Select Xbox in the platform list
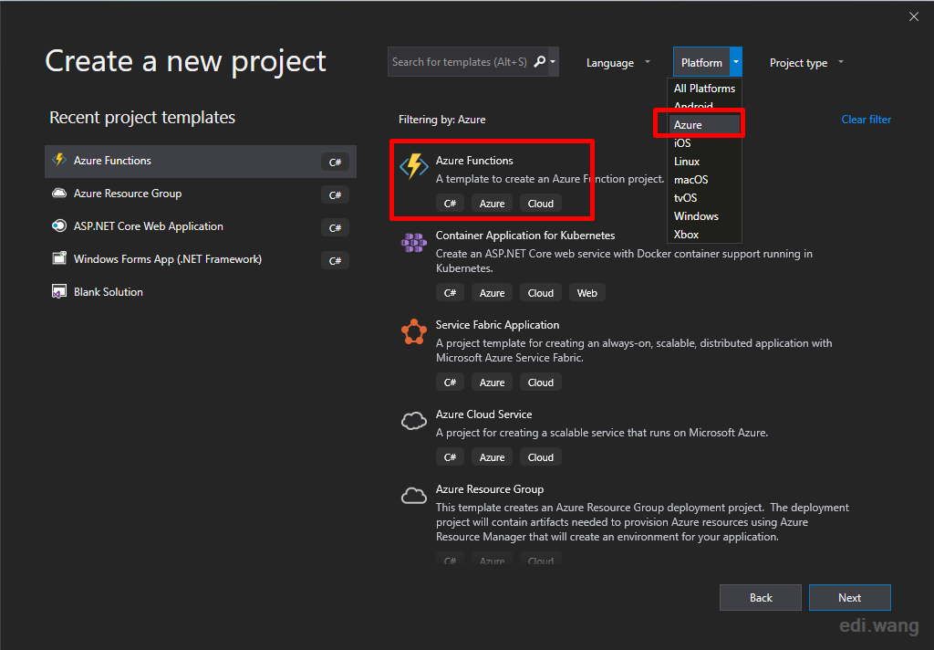934x650 pixels. (704, 235)
